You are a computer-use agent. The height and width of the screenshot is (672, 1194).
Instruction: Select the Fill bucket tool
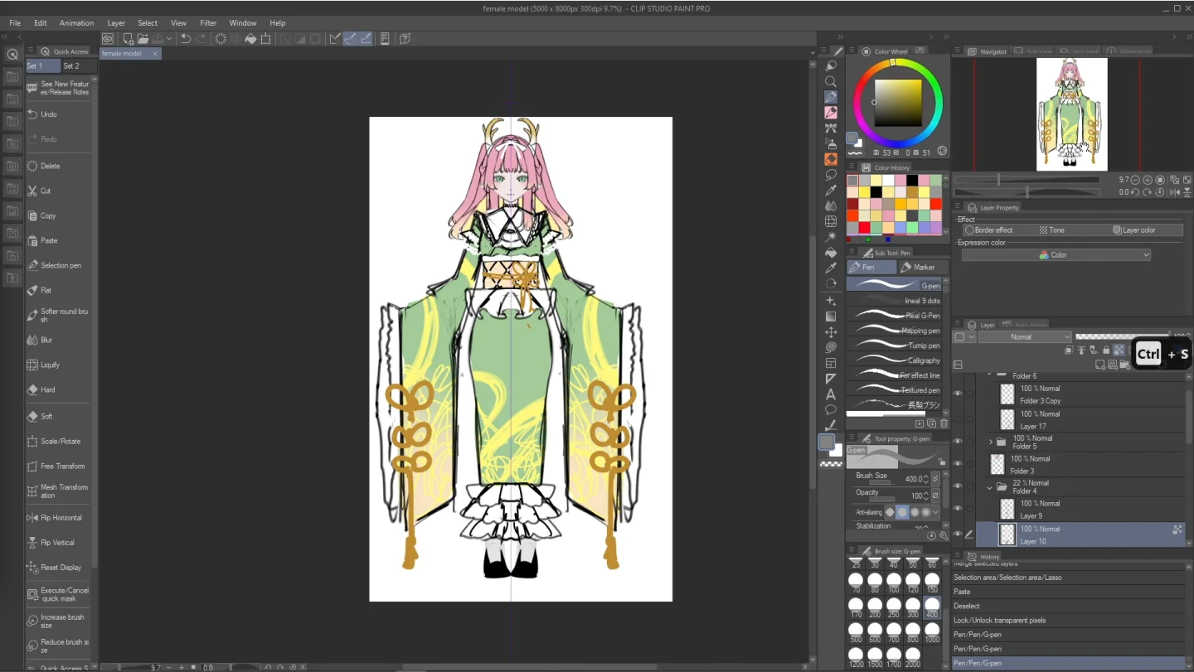click(x=831, y=253)
